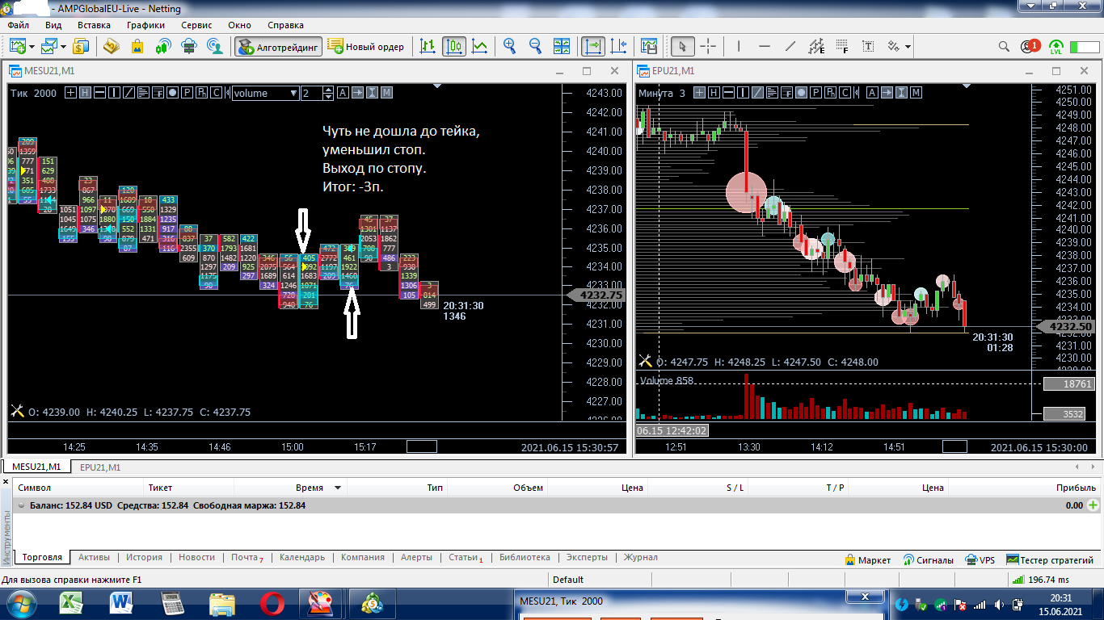The image size is (1104, 620).
Task: Open the volume dropdown in MESU21 chart
Action: click(265, 93)
